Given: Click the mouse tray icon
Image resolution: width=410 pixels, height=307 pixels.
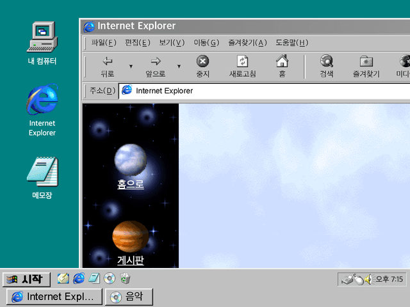Looking at the screenshot, I should coord(358,279).
